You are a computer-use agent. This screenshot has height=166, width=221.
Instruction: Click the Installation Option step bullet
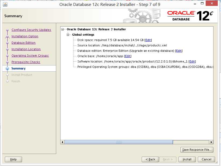7,36
